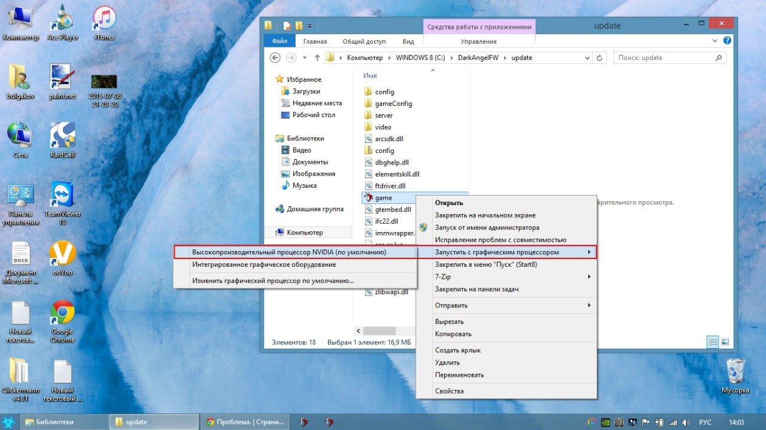
Task: Choose Изменить графический процессор по умолчанию
Action: 295,280
